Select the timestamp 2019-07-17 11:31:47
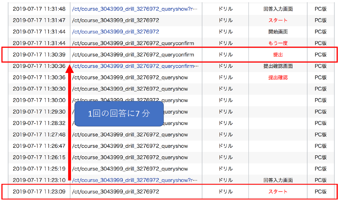The width and height of the screenshot is (338, 202). [39, 20]
